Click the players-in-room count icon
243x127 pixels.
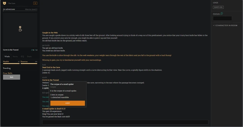click(36, 50)
